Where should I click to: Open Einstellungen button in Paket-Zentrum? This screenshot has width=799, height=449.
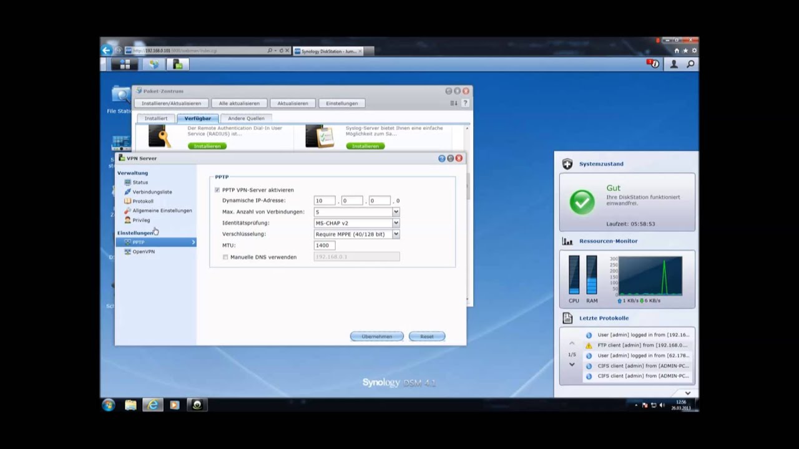coord(342,103)
